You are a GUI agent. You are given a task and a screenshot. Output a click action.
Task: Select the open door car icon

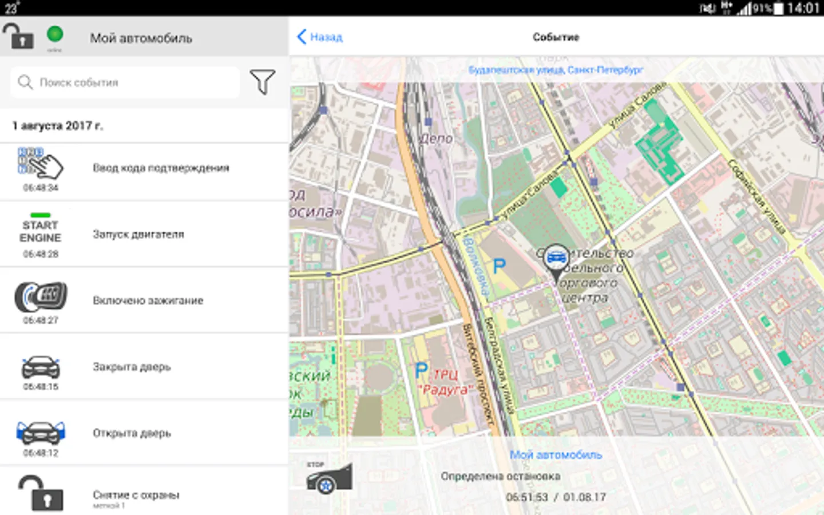coord(41,433)
